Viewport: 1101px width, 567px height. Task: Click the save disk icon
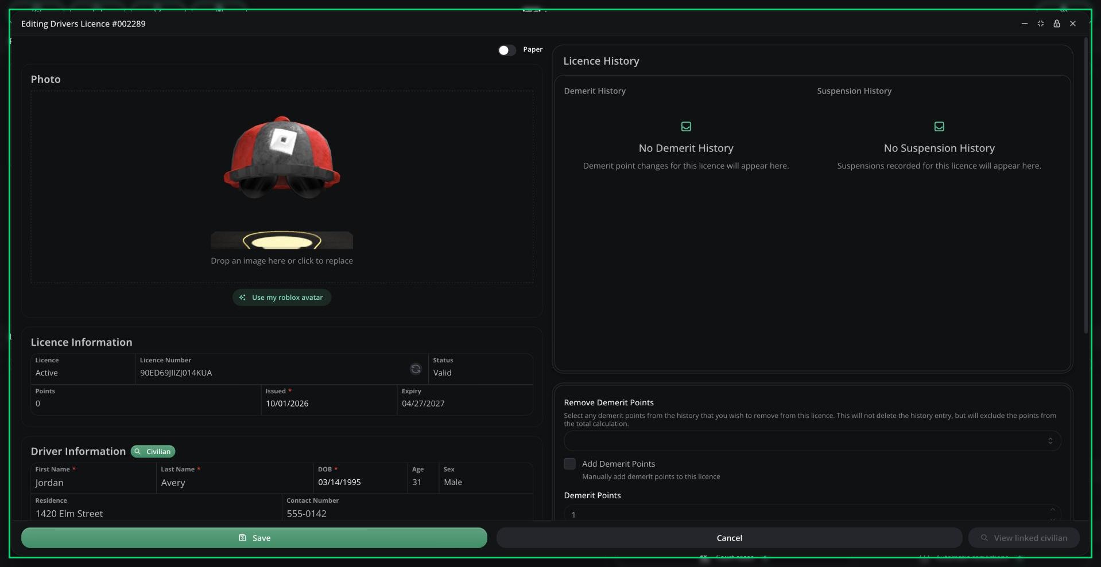point(242,538)
